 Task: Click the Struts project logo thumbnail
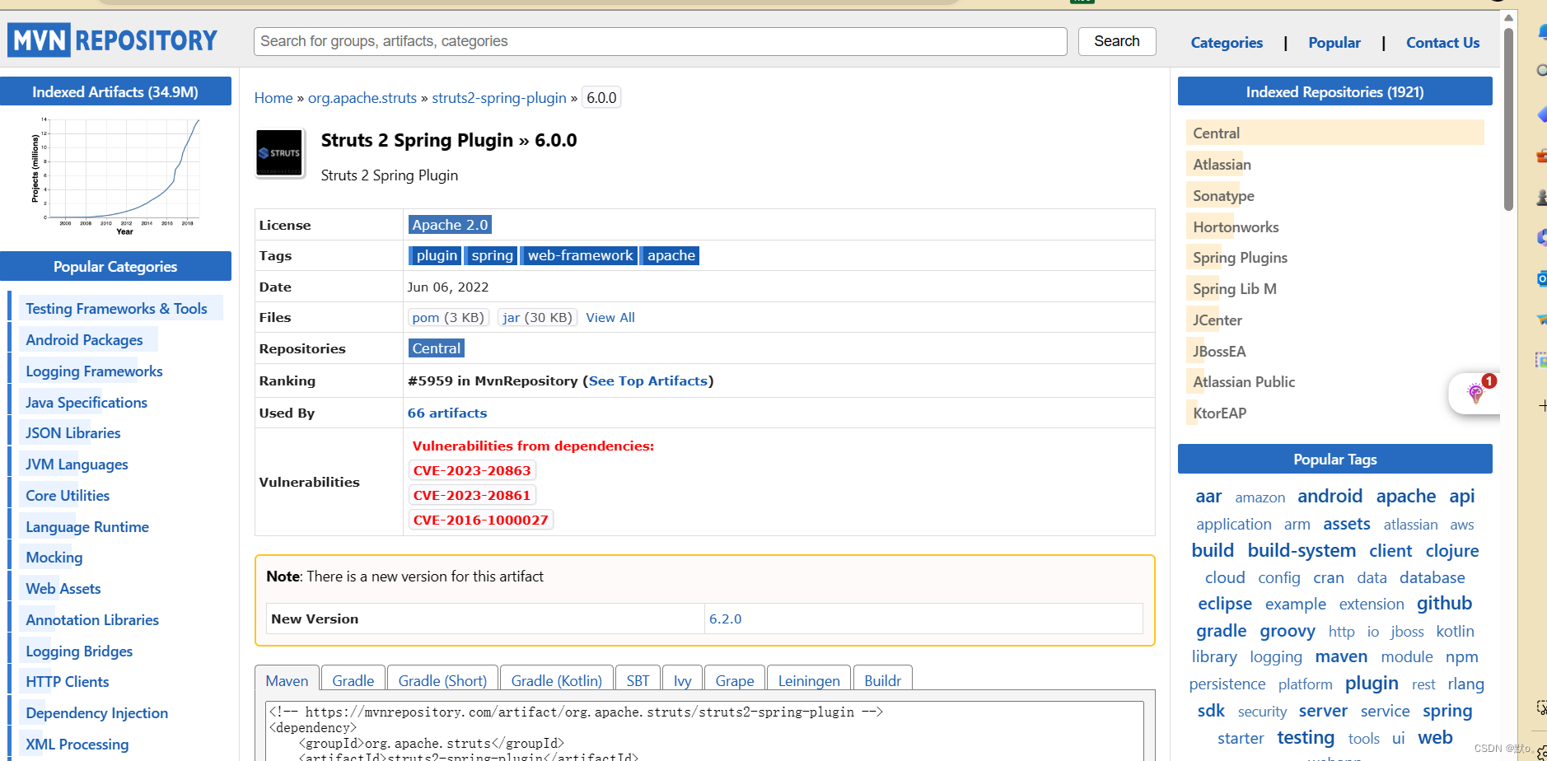279,153
